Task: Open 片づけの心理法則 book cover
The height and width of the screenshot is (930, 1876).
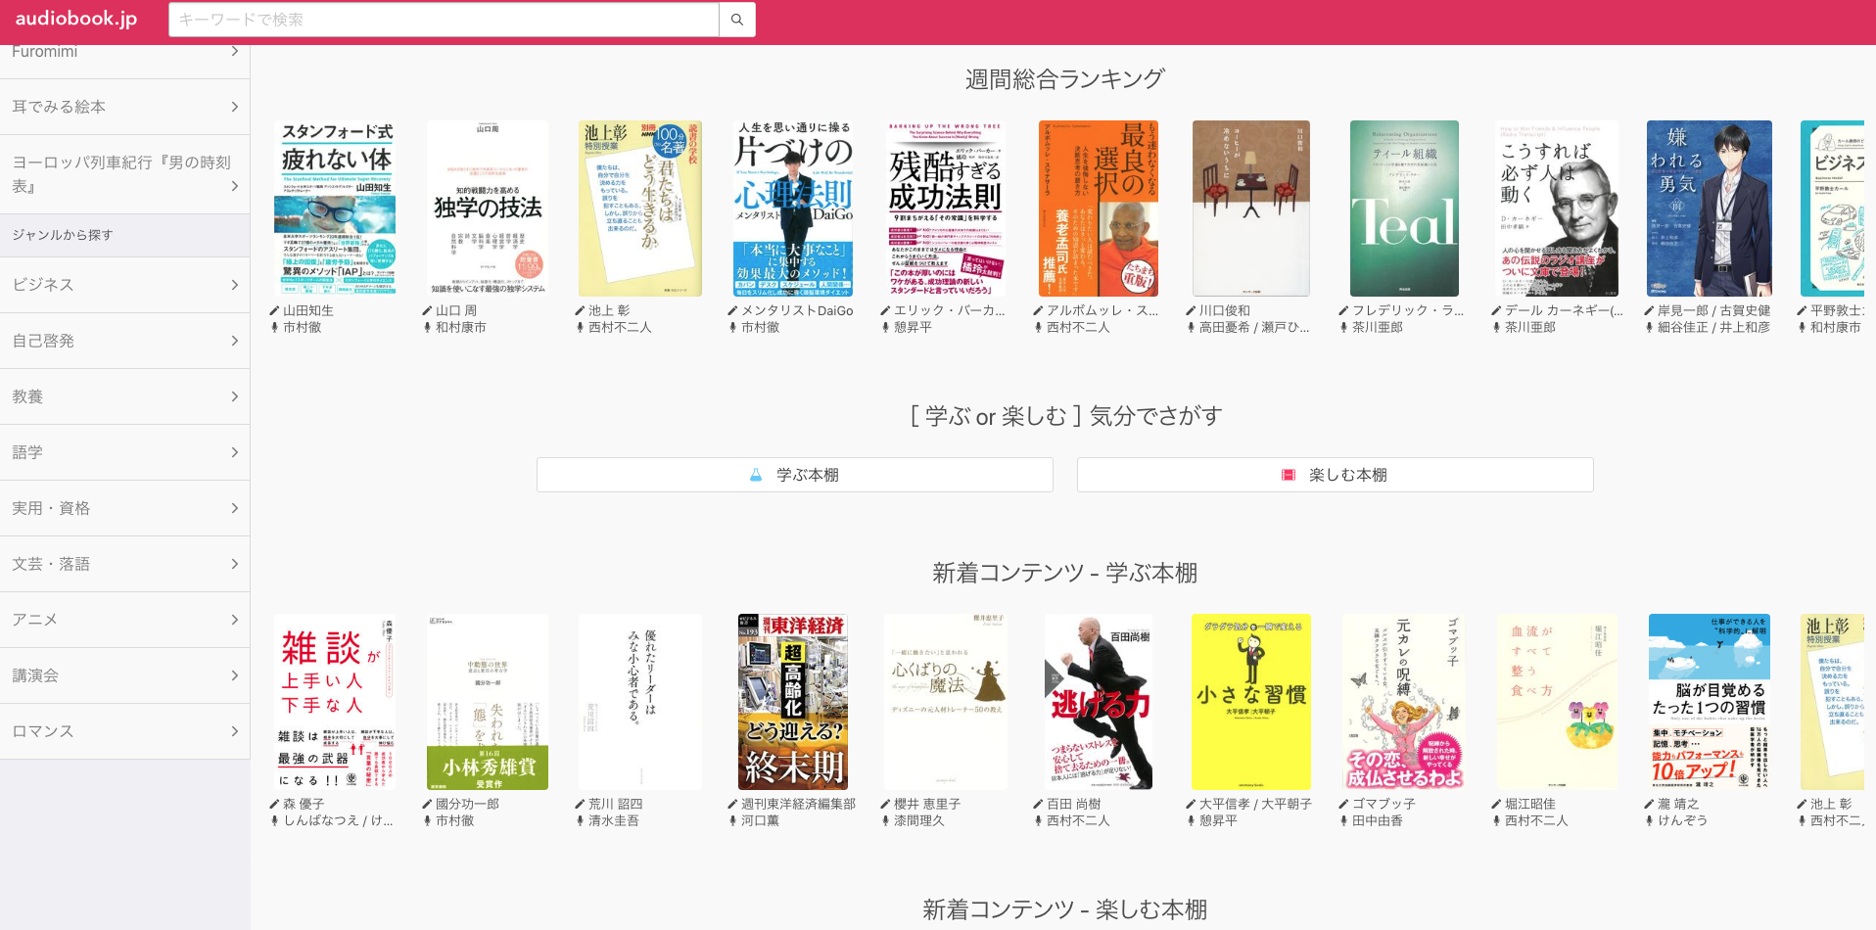Action: [x=793, y=209]
